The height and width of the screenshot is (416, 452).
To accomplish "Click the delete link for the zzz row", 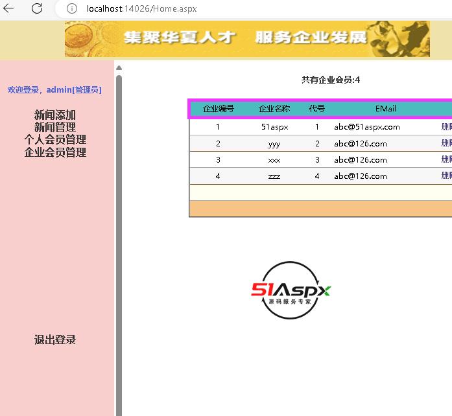I will [446, 176].
